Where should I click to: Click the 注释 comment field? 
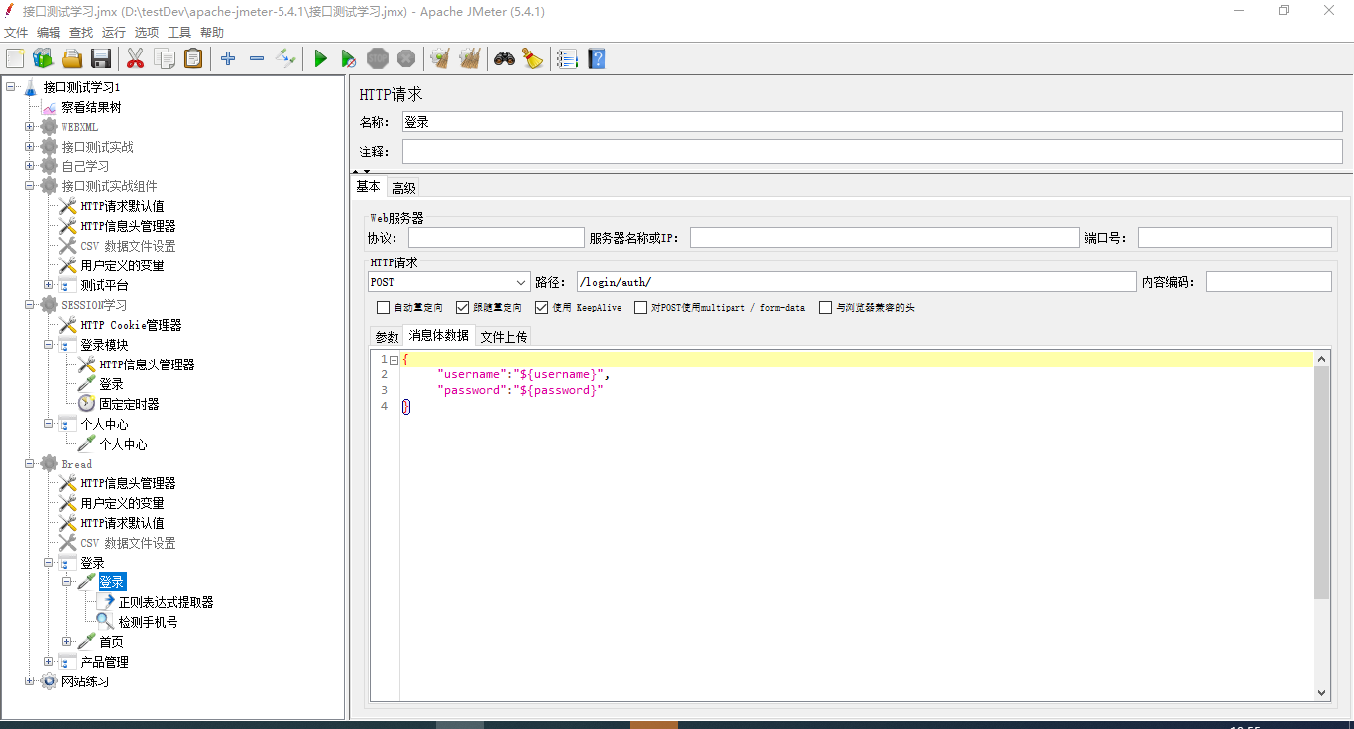click(872, 152)
